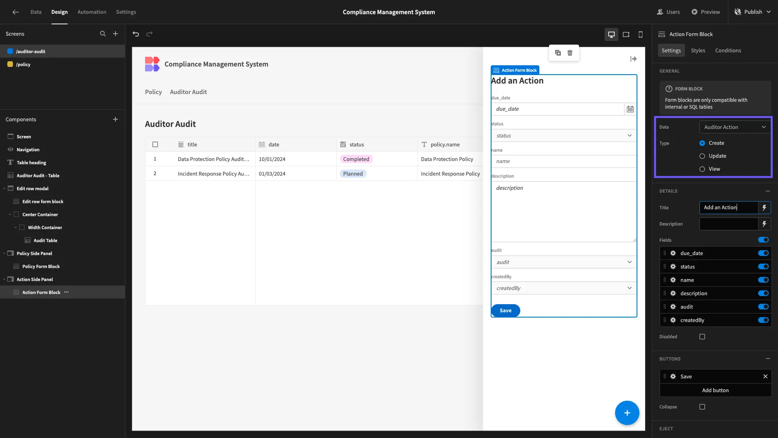Toggle the name field switch
This screenshot has width=778, height=438.
click(763, 280)
